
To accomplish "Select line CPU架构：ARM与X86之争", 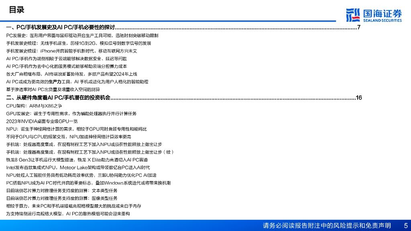I will (34, 106).
